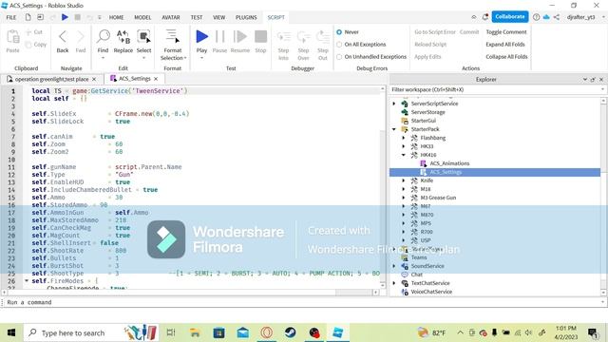The image size is (608, 342).
Task: Expand the Knife tool node
Action: (x=403, y=180)
